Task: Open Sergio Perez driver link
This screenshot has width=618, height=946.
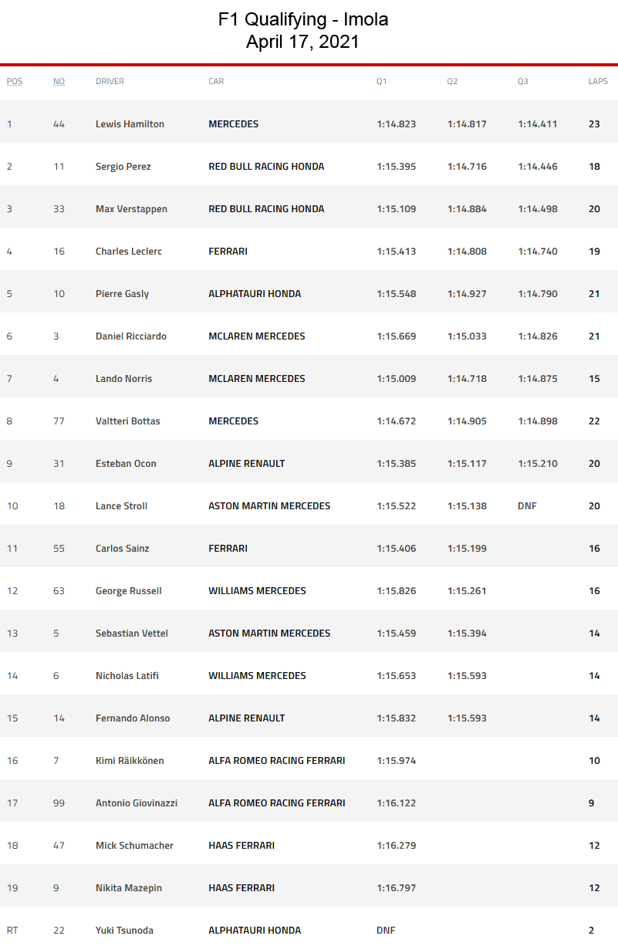Action: (123, 167)
